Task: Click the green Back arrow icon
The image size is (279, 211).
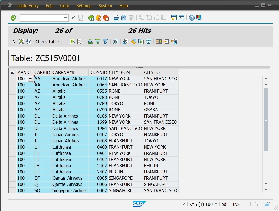Action: (x=91, y=18)
